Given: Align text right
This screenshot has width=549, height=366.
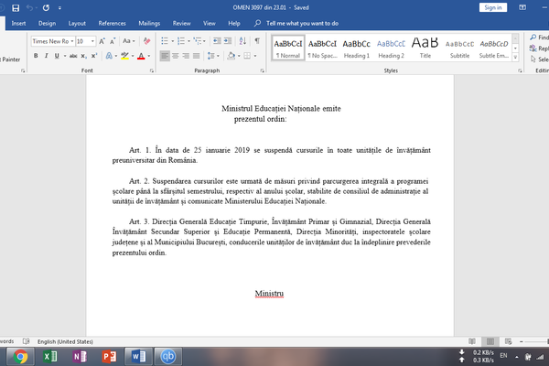Looking at the screenshot, I should (186, 56).
